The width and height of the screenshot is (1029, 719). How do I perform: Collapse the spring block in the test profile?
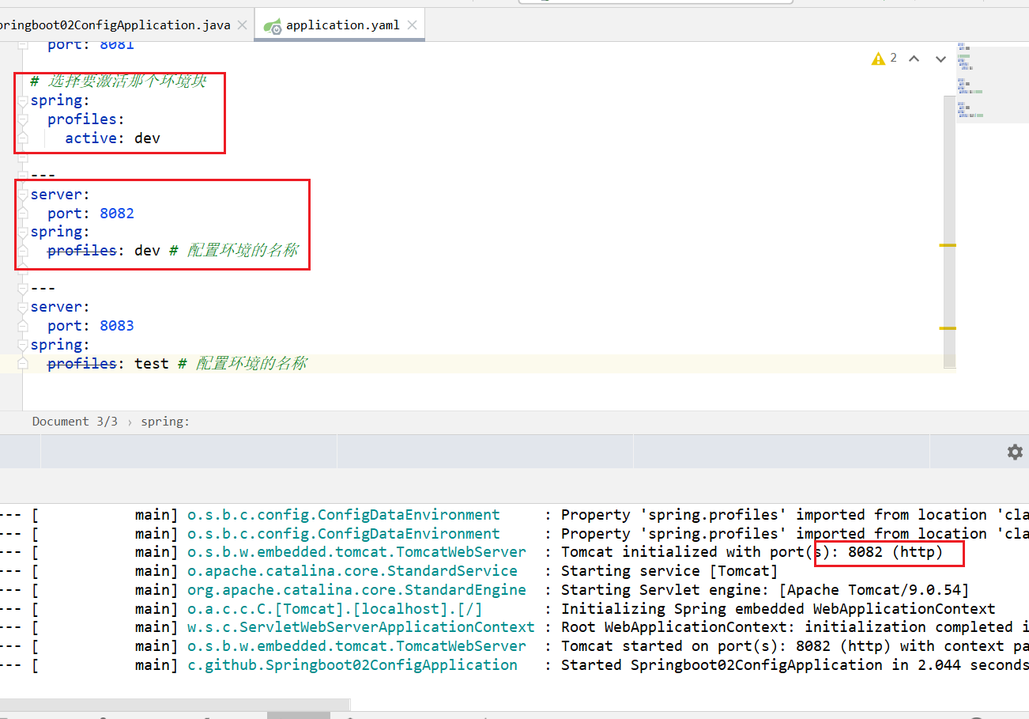point(22,345)
